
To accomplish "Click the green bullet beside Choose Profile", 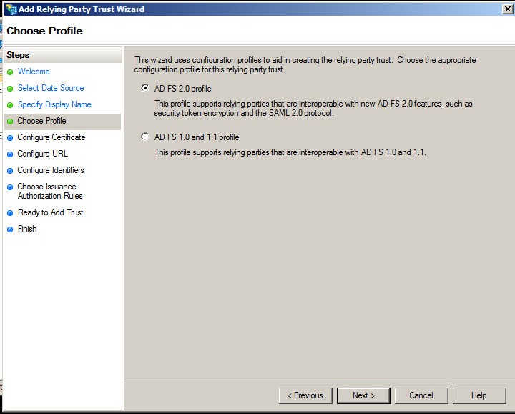I will tap(10, 121).
